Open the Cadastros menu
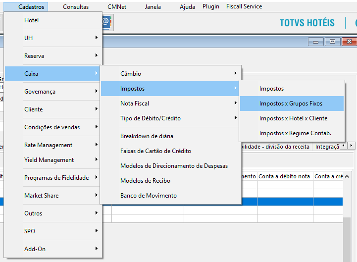This screenshot has width=357, height=262. [x=26, y=7]
